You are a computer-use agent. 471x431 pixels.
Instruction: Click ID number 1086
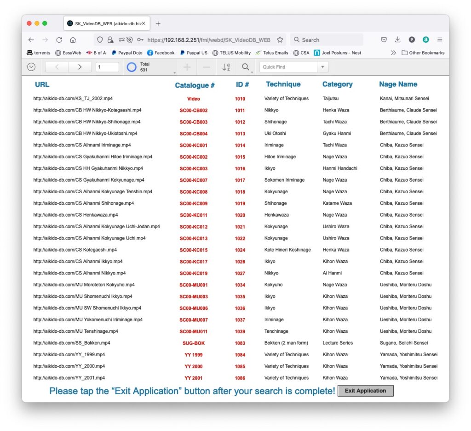point(240,378)
